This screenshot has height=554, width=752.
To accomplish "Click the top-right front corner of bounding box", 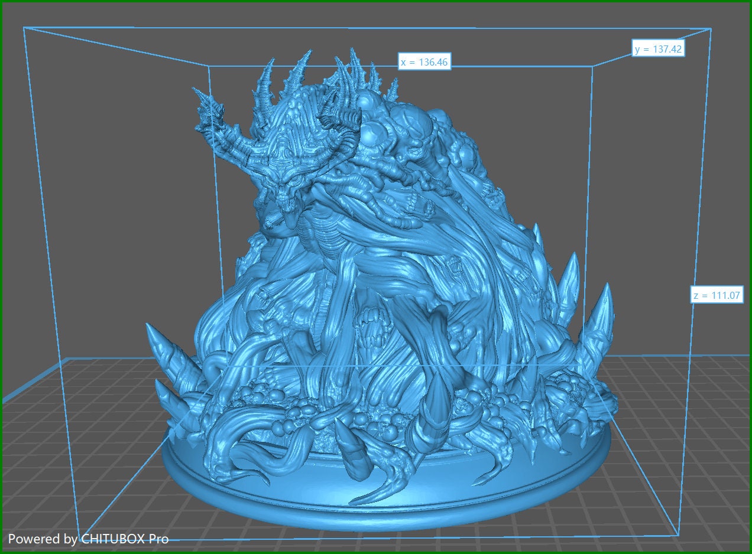I will (710, 28).
